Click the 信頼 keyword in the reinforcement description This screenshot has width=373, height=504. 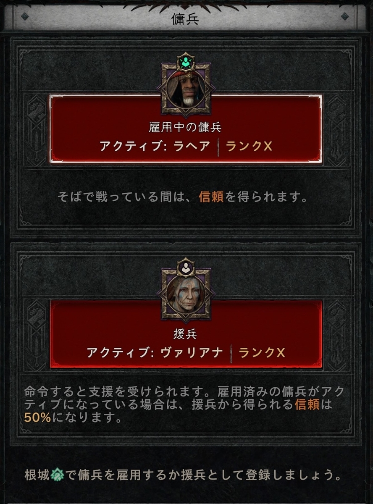307,404
